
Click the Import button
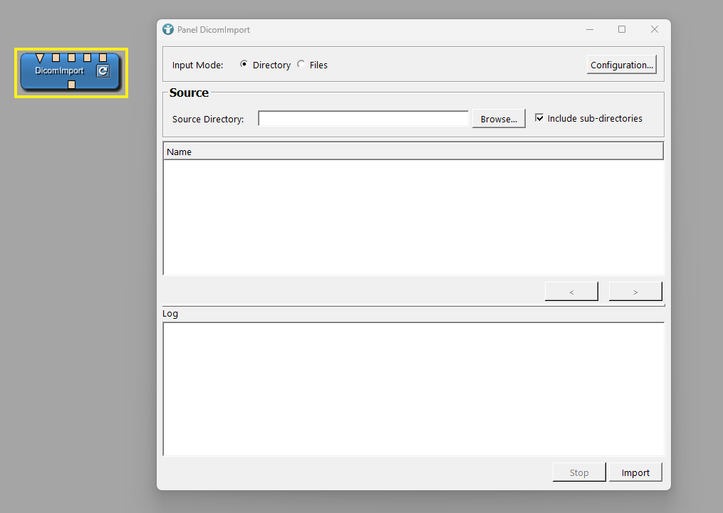[x=635, y=472]
